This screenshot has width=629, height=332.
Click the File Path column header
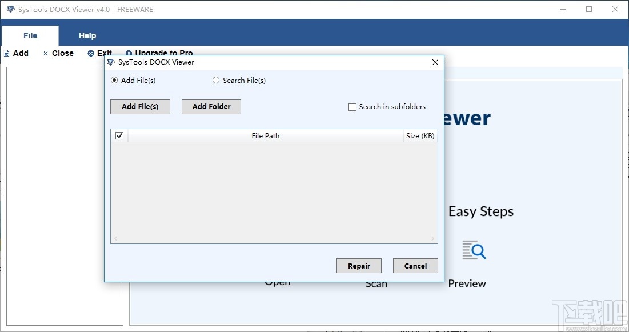(x=266, y=135)
